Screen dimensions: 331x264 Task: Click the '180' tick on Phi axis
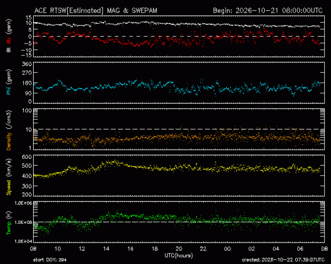pyautogui.click(x=27, y=83)
